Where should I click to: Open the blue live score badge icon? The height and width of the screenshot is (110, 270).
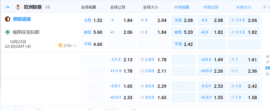pyautogui.click(x=267, y=68)
